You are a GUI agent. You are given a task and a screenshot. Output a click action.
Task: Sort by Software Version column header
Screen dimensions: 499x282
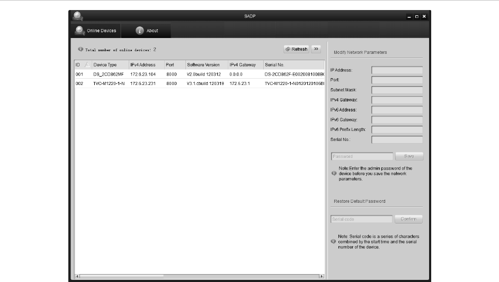point(207,65)
